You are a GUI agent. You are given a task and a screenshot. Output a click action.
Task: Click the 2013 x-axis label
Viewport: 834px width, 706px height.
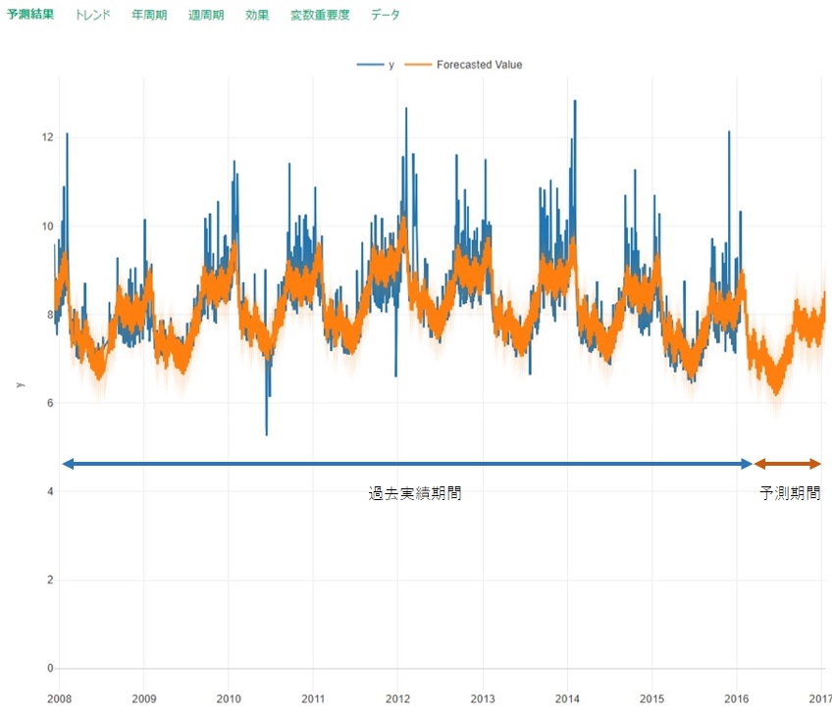point(483,698)
